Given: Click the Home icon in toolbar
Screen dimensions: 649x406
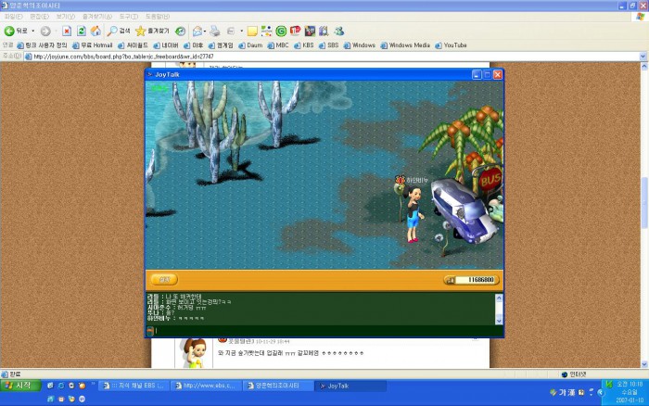Looking at the screenshot, I should [x=95, y=31].
